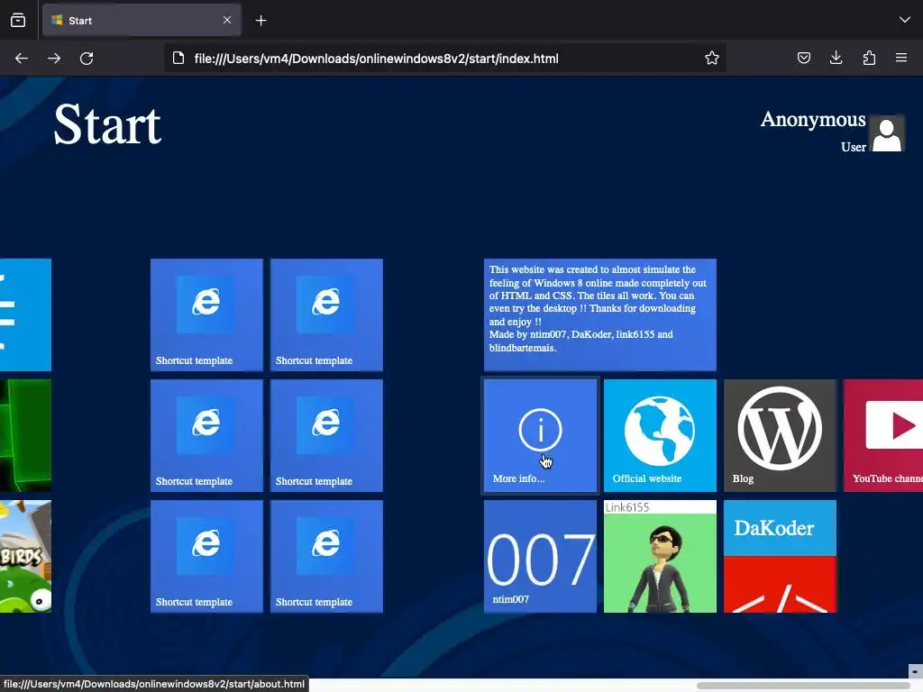Viewport: 923px width, 692px height.
Task: Open the ntim007 tile
Action: click(x=540, y=556)
